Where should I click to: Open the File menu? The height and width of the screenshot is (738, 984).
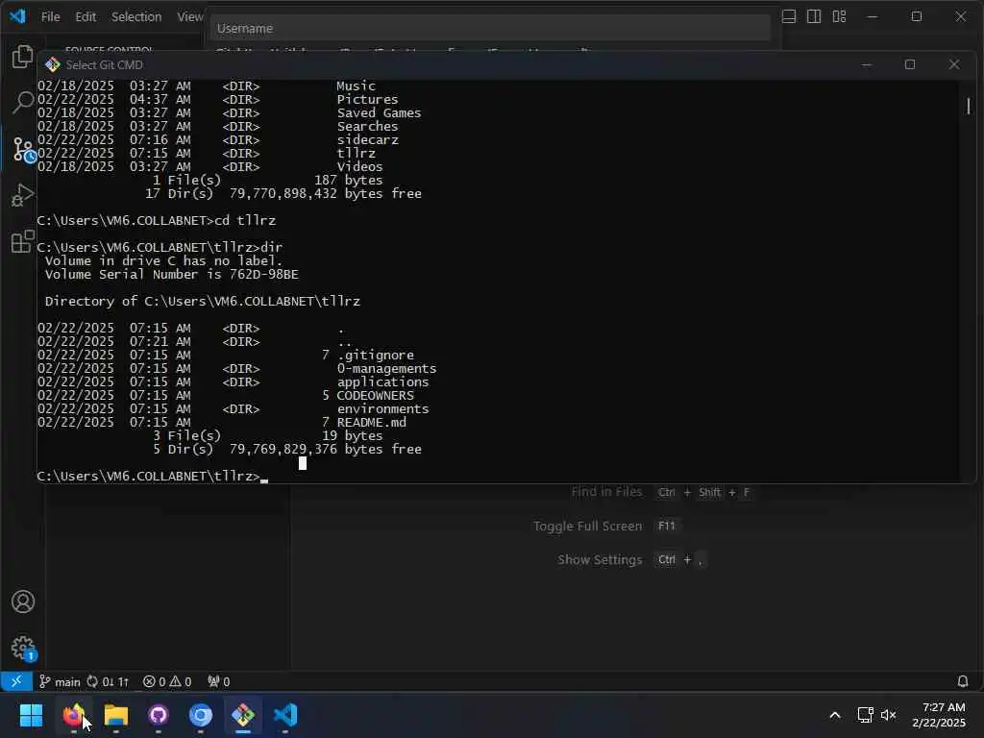click(x=50, y=17)
